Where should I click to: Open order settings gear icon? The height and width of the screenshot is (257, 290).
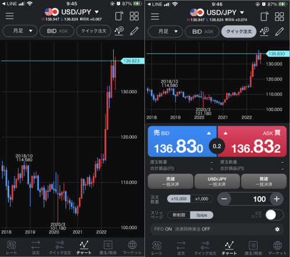coord(277,229)
